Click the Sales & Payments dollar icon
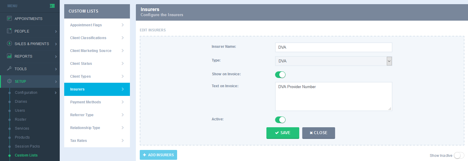This screenshot has height=161, width=468. 9,44
